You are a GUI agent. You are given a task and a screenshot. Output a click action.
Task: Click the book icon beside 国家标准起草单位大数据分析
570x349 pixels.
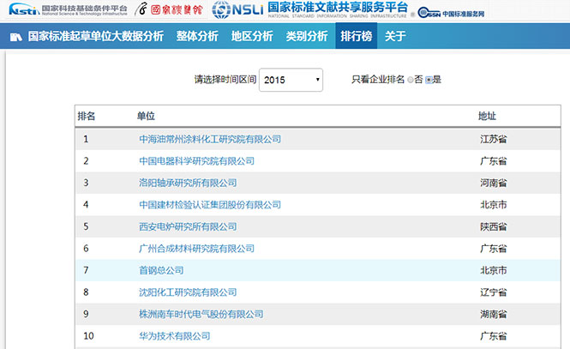click(x=15, y=37)
